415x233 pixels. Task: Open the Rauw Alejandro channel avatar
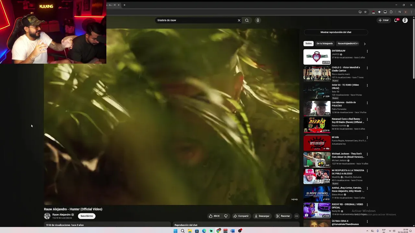point(47,216)
